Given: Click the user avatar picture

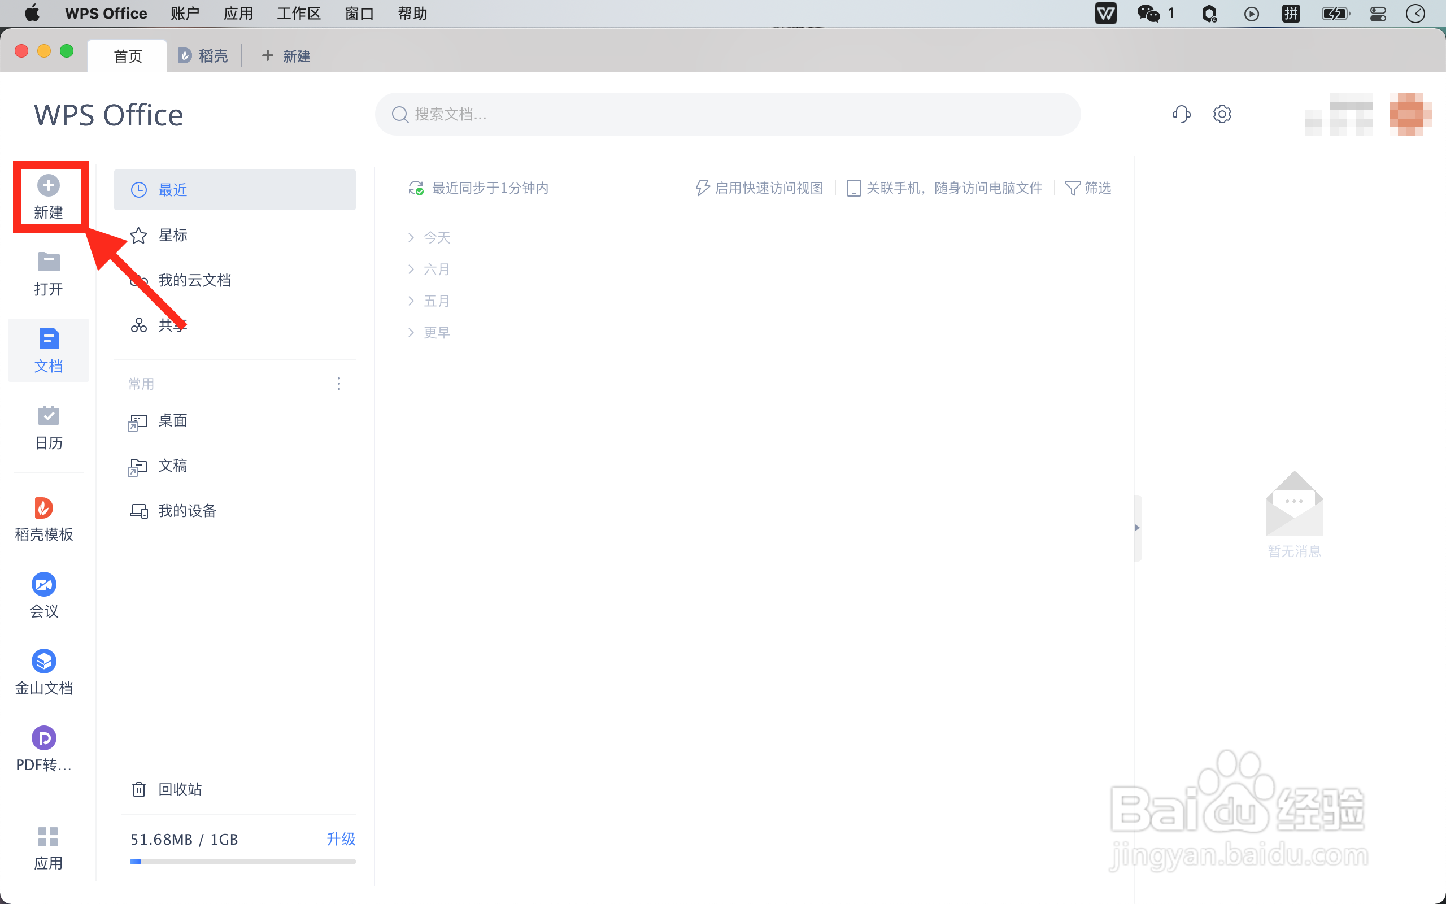Looking at the screenshot, I should click(x=1409, y=114).
